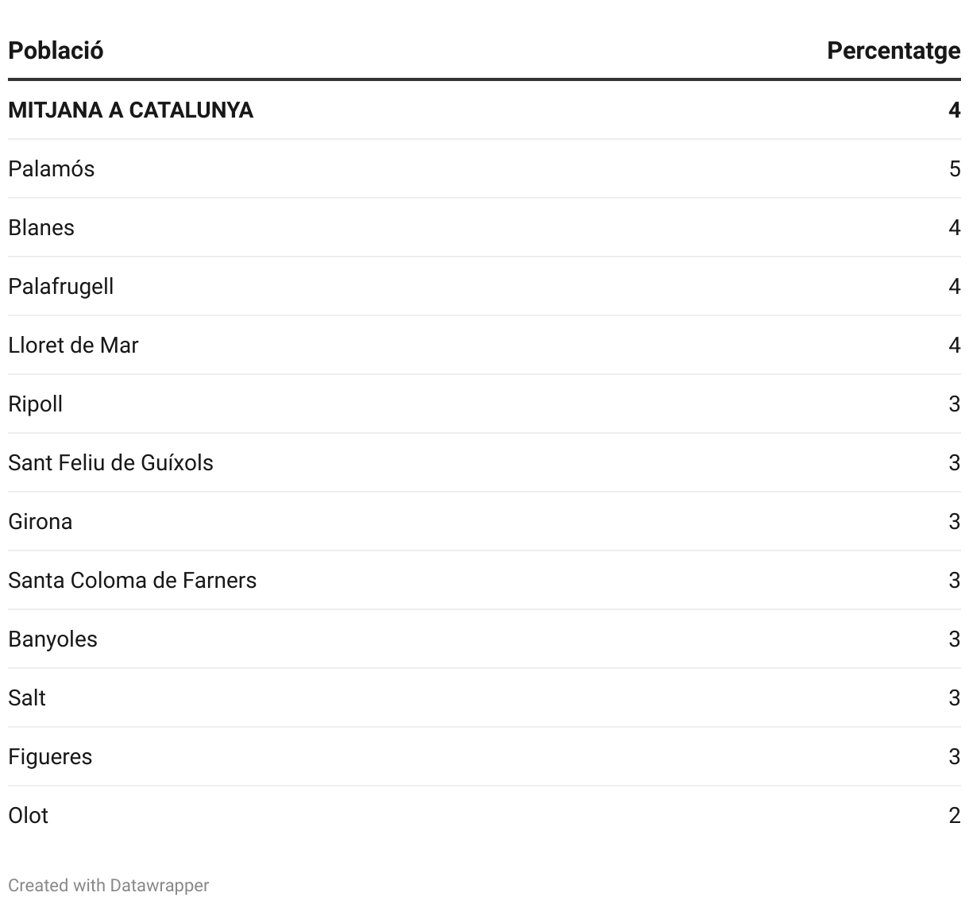Select the MITJANA A CATALUNYA row label
This screenshot has width=969, height=904.
(x=130, y=110)
